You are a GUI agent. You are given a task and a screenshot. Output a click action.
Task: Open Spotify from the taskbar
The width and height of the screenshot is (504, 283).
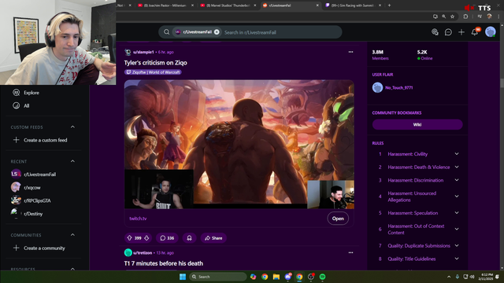322,277
